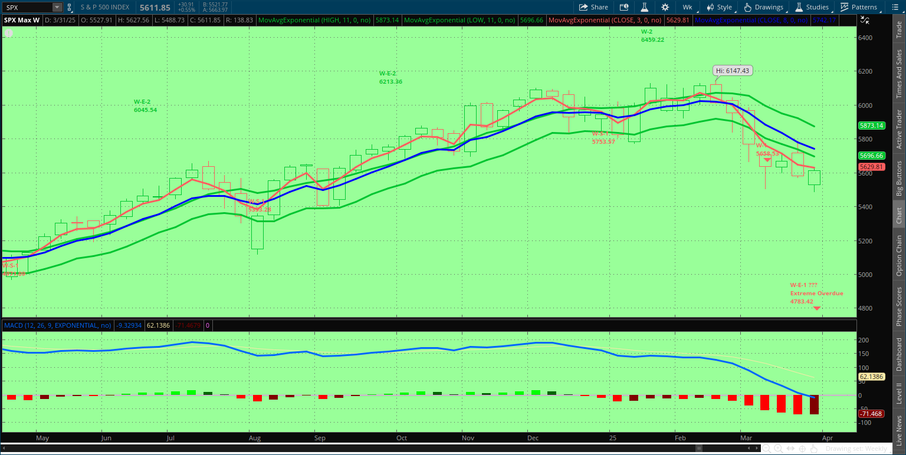
Task: Open the Drawings menu button
Action: click(764, 7)
